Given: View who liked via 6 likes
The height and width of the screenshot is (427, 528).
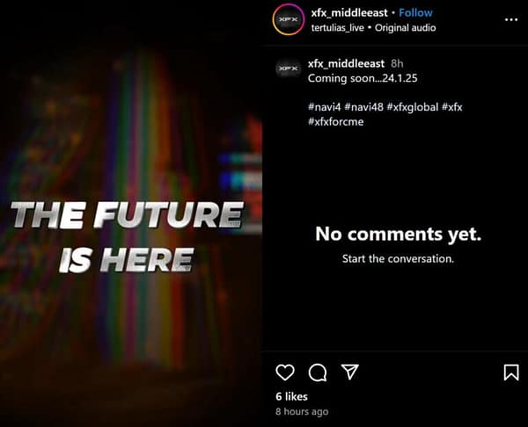Looking at the screenshot, I should coord(291,397).
